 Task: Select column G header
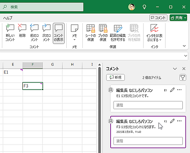click(52, 65)
